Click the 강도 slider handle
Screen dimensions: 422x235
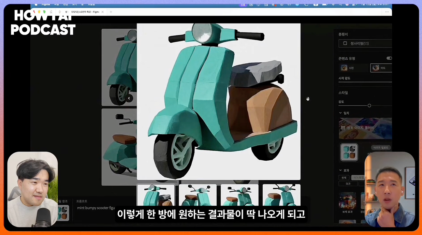click(x=369, y=105)
